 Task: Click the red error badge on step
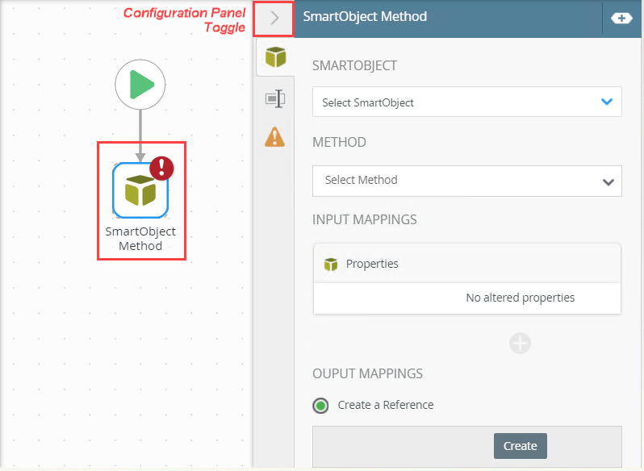pos(161,169)
